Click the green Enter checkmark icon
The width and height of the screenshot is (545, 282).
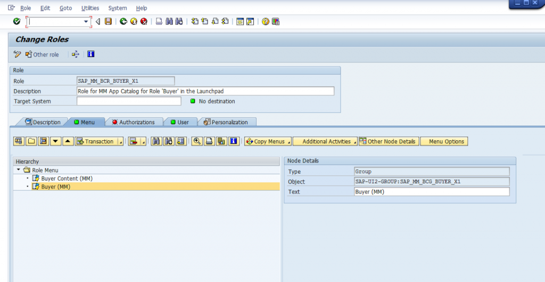click(16, 21)
